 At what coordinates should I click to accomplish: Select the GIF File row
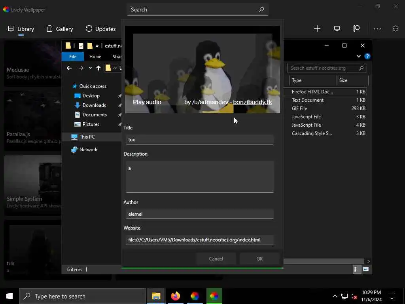click(326, 108)
